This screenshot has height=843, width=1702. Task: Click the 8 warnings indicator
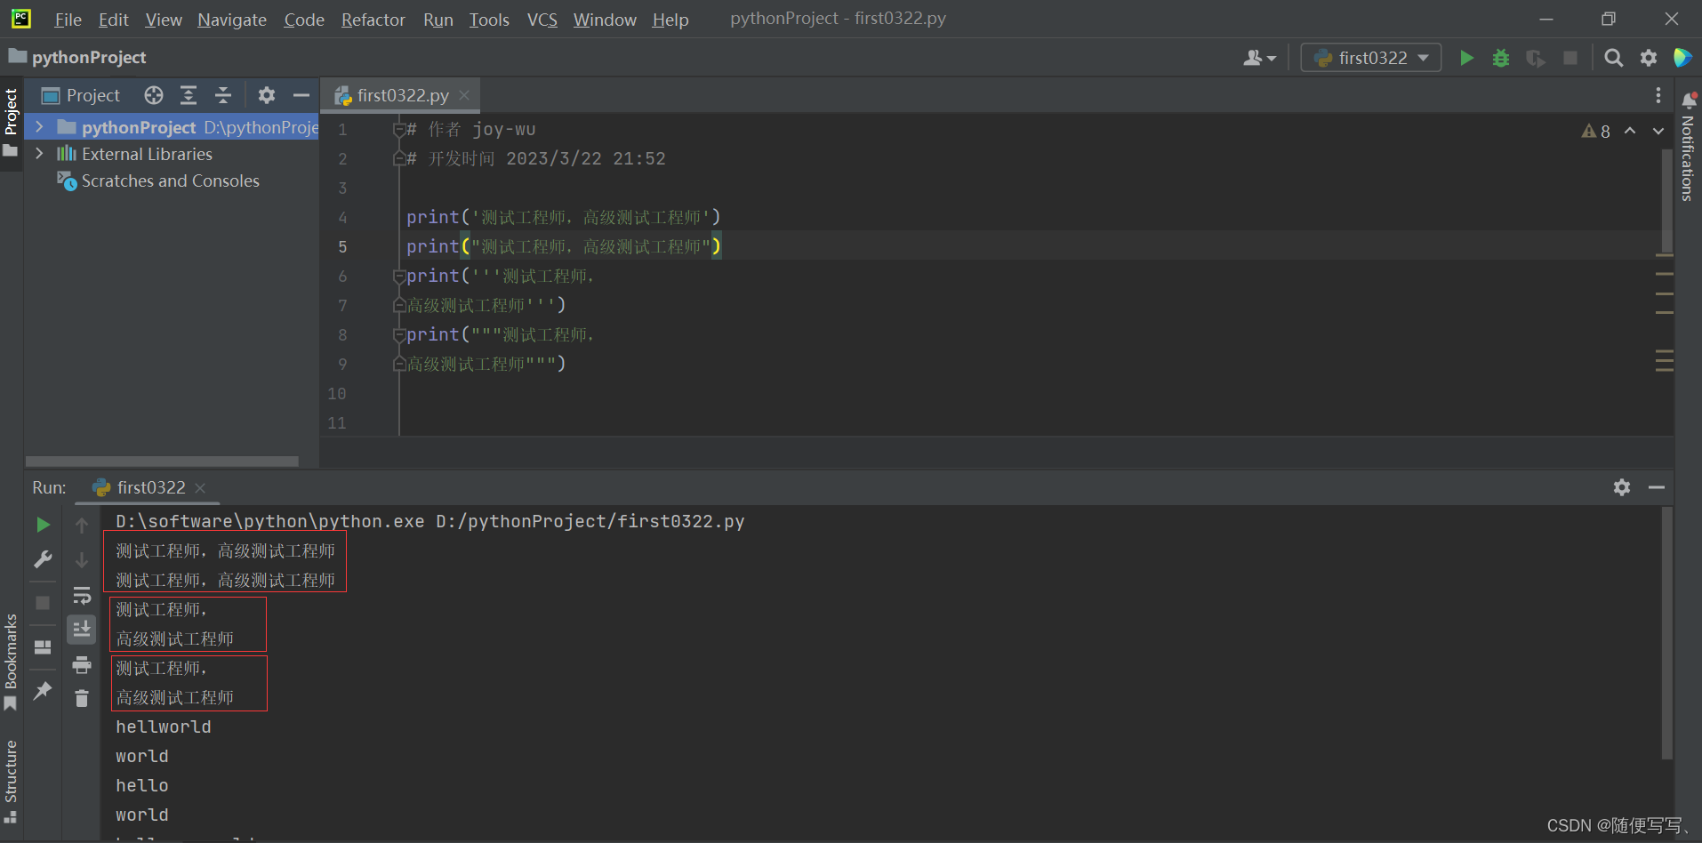tap(1595, 131)
